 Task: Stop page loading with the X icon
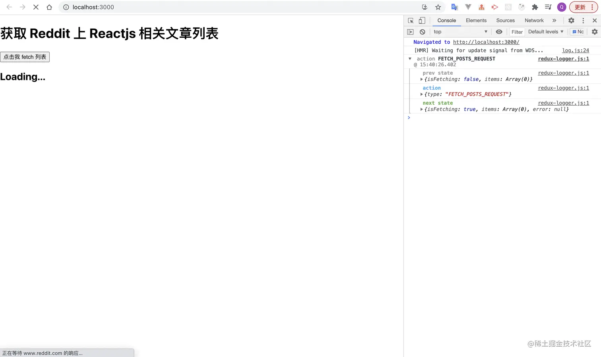pos(36,7)
